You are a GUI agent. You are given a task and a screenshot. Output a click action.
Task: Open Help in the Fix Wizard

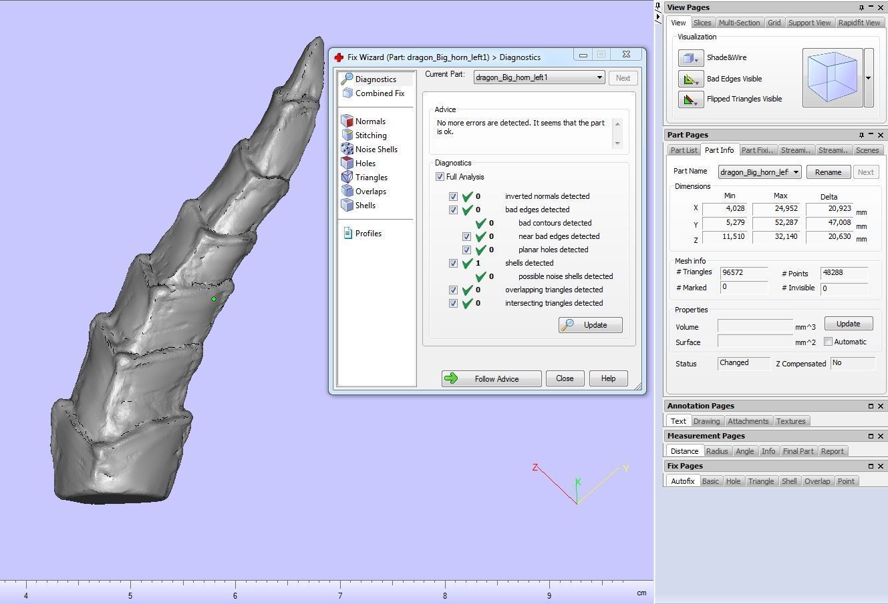pos(608,378)
